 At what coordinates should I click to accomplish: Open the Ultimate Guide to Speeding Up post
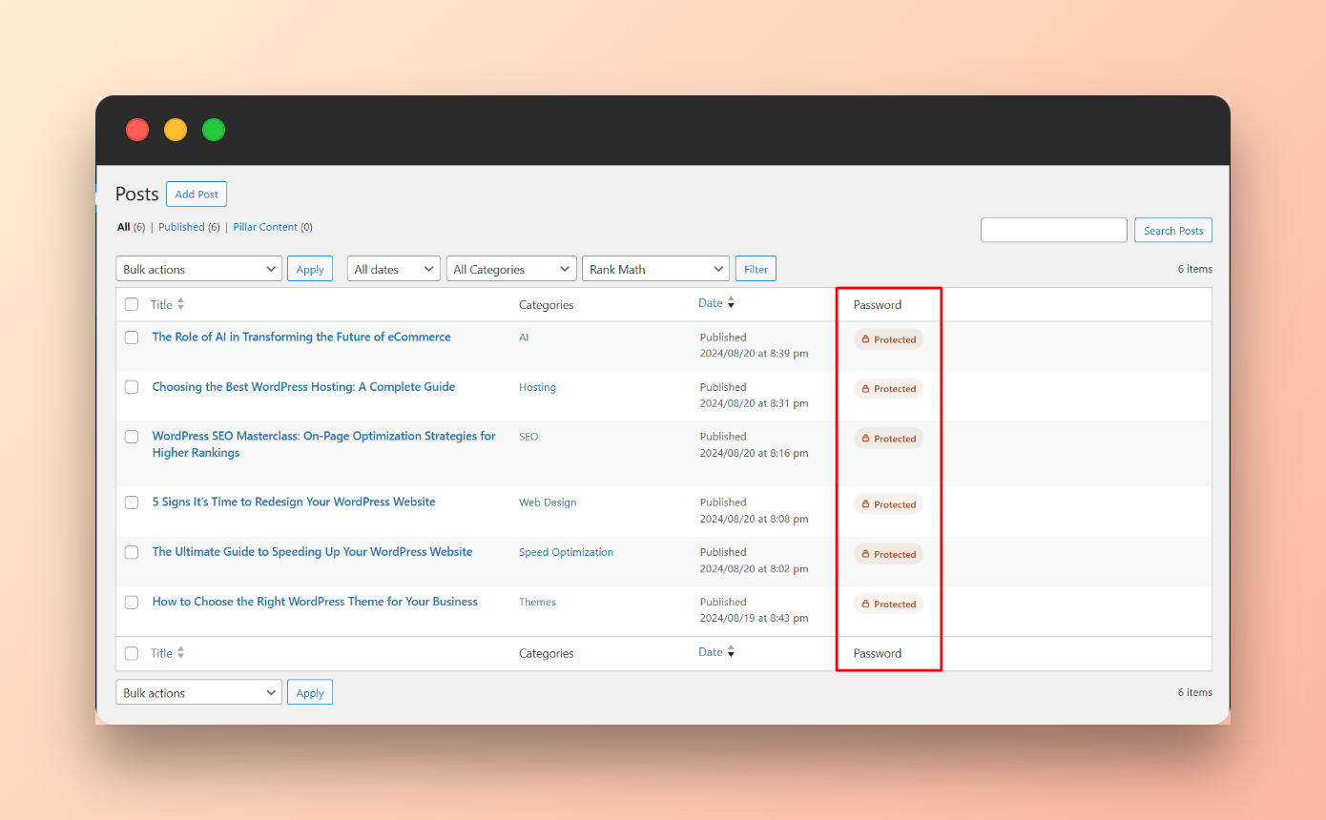point(312,551)
